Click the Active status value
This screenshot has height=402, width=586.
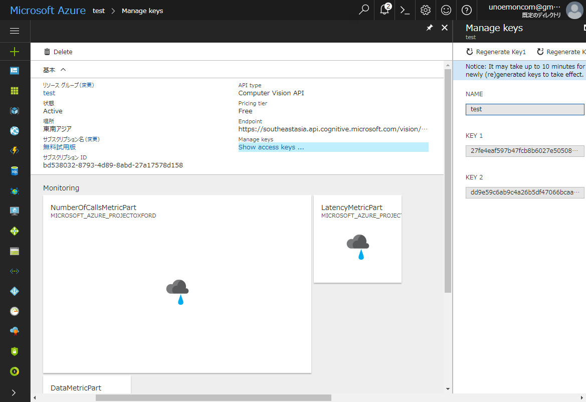53,111
